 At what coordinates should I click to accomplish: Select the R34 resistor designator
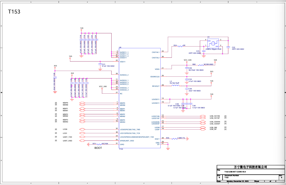point(175,45)
